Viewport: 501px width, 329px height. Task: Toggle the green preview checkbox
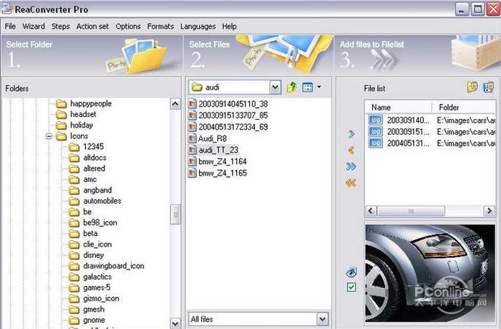[351, 287]
